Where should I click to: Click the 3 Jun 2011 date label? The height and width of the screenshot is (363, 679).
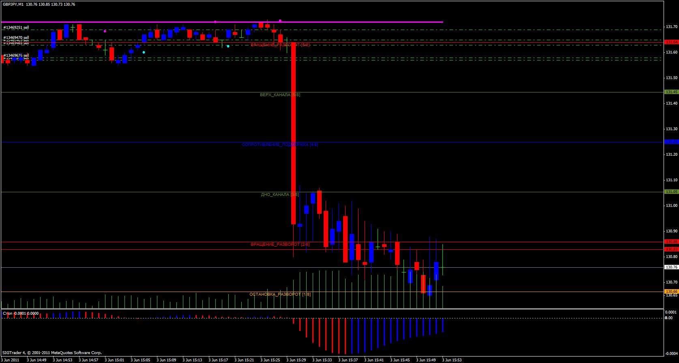tap(10, 360)
